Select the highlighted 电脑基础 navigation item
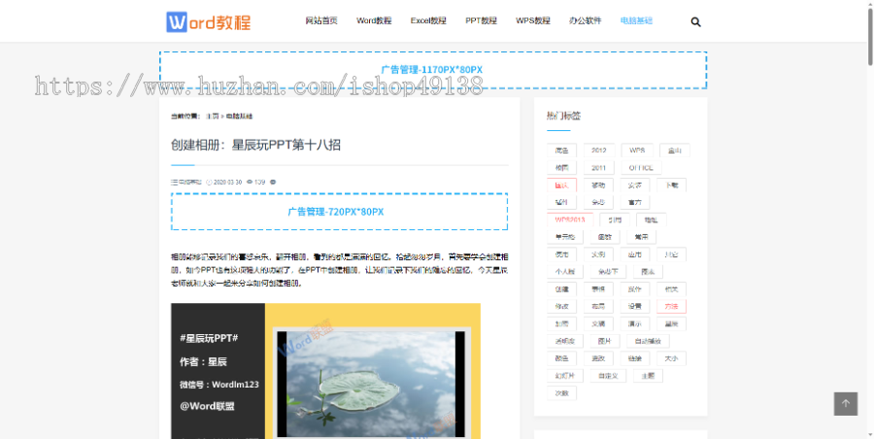The image size is (874, 439). [636, 21]
